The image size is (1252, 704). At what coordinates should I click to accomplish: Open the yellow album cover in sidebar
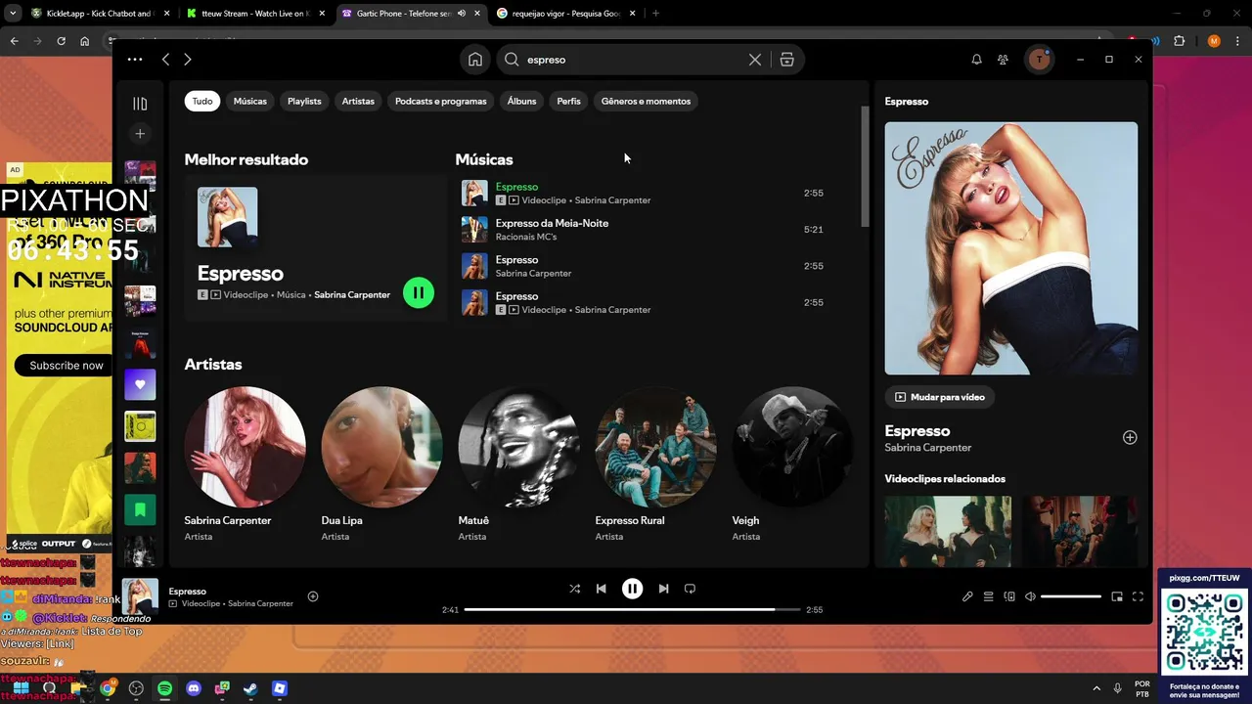140,426
